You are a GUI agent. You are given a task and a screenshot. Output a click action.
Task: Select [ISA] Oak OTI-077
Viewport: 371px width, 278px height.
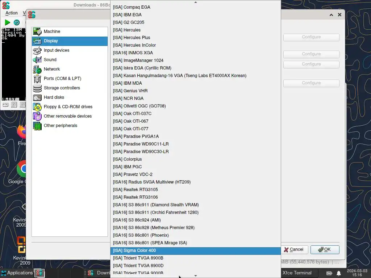tap(195, 129)
